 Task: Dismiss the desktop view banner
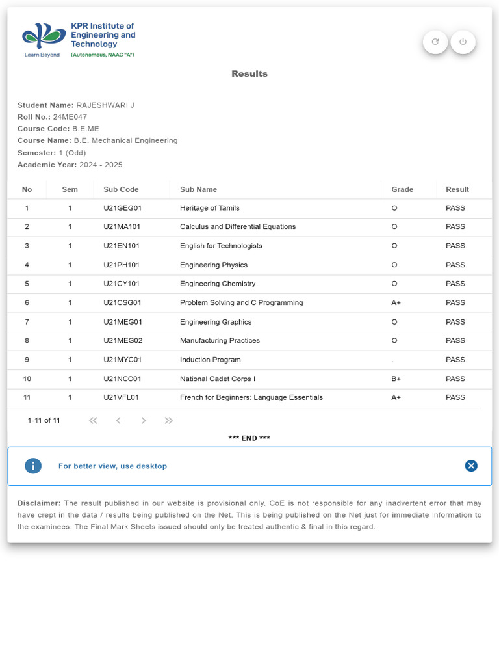471,466
